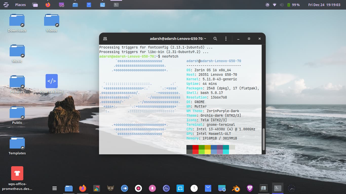Launch Firefox from the top panel
346x194 pixels.
(48, 5)
